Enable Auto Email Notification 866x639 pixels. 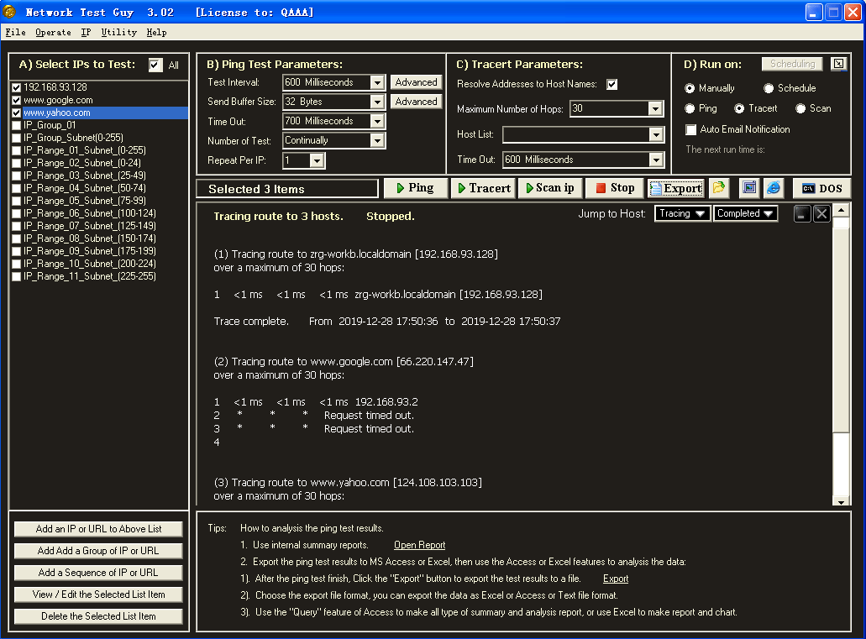click(691, 130)
